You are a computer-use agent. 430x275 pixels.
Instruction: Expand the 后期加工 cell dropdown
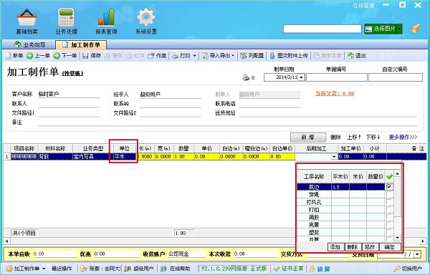pyautogui.click(x=334, y=157)
